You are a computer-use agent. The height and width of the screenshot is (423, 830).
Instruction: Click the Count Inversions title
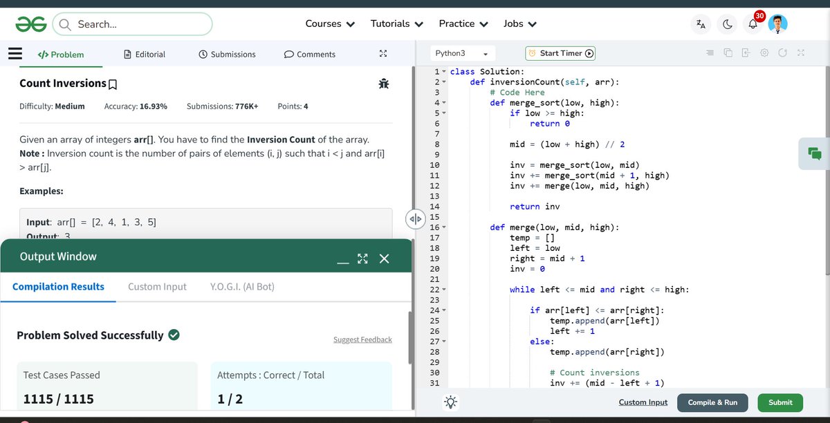[x=63, y=83]
